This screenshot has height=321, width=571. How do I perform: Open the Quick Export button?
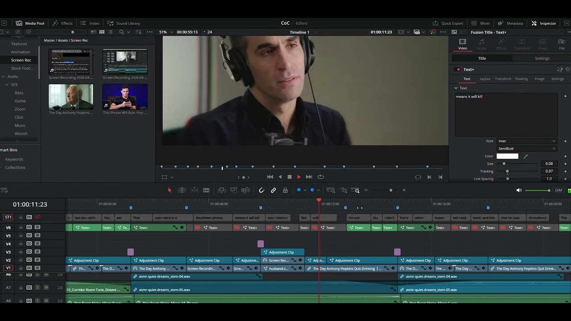coord(448,23)
